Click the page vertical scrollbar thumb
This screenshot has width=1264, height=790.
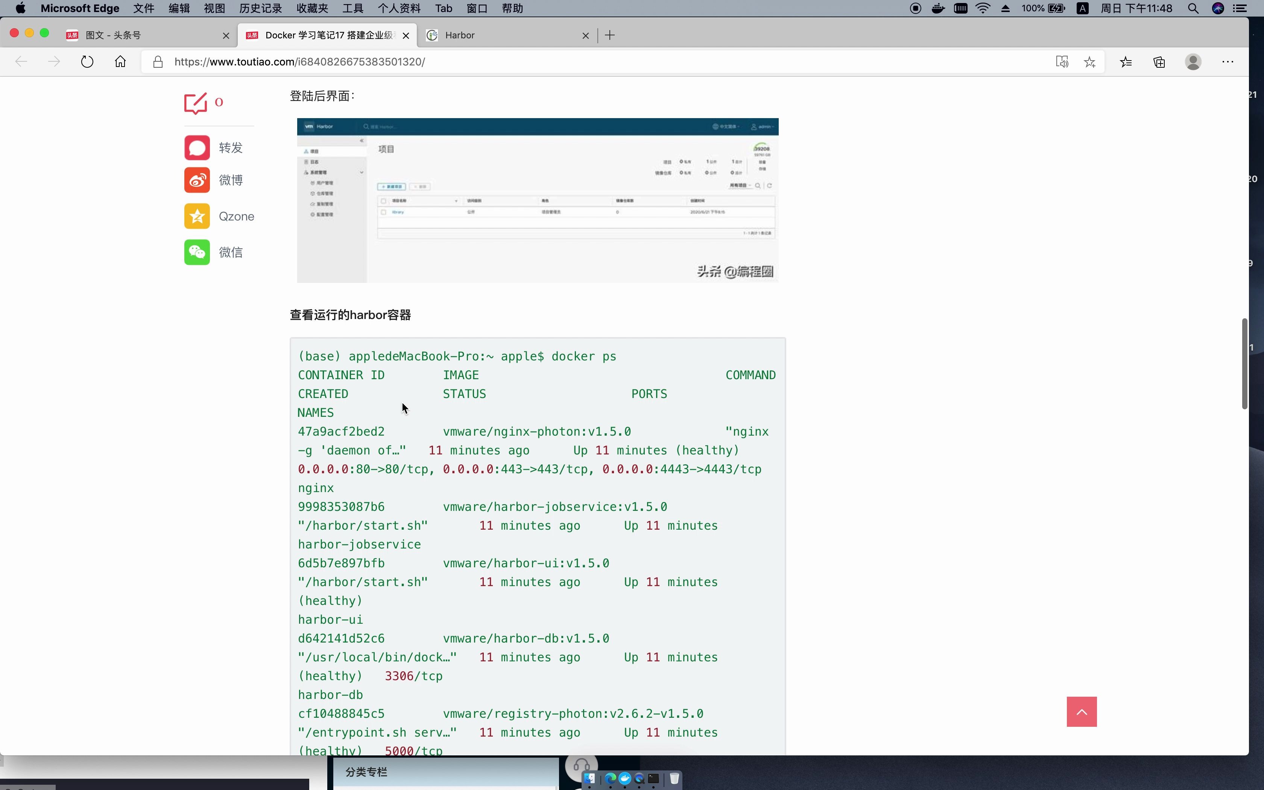click(x=1245, y=363)
